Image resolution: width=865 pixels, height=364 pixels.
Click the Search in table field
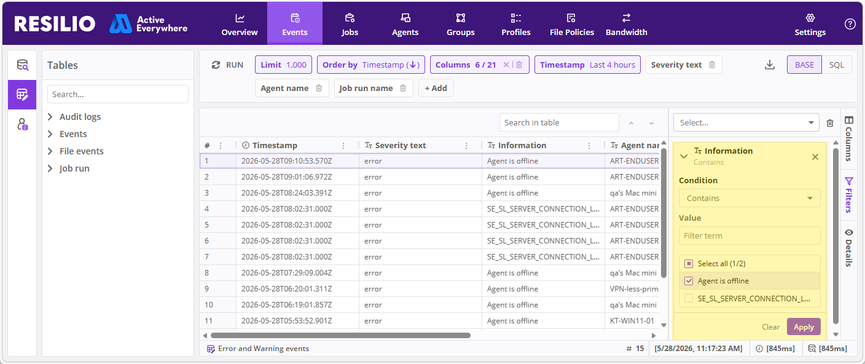pos(559,122)
